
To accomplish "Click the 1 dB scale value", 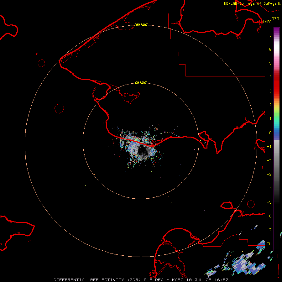I will [x=270, y=119].
